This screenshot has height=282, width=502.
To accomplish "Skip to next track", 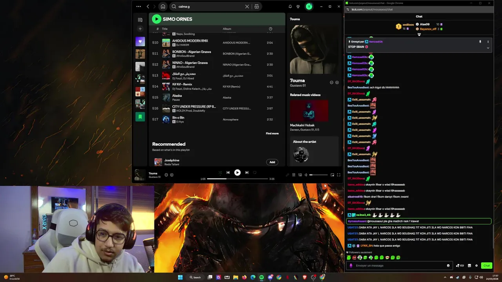I will point(247,172).
